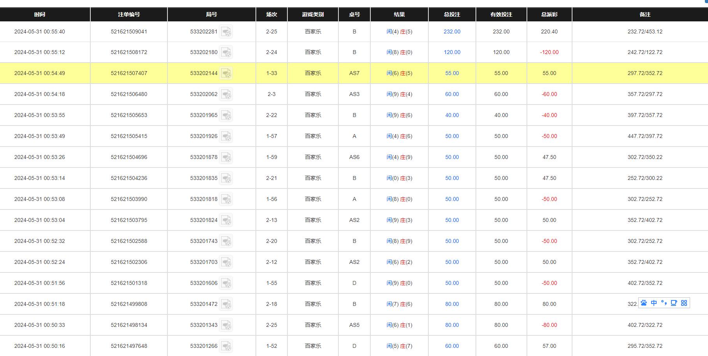Toggle the IME soft keyboard icon
708x356 pixels.
(674, 303)
